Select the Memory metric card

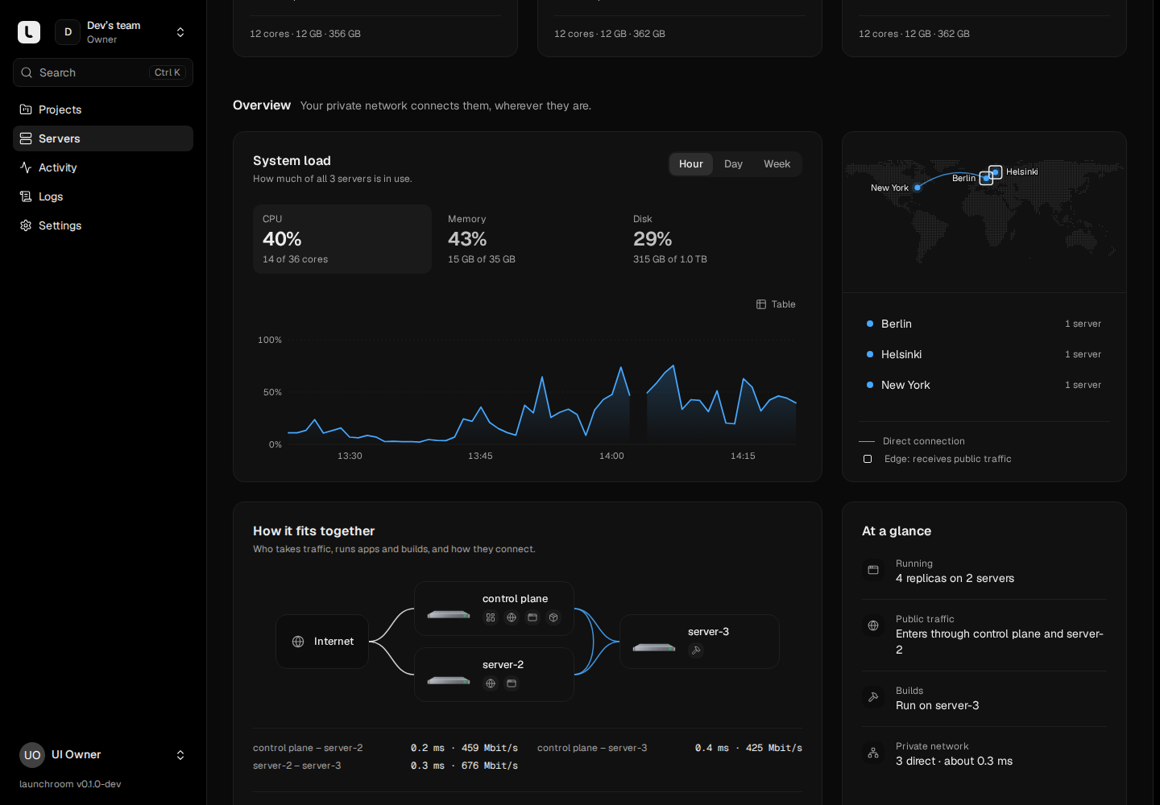click(x=528, y=239)
